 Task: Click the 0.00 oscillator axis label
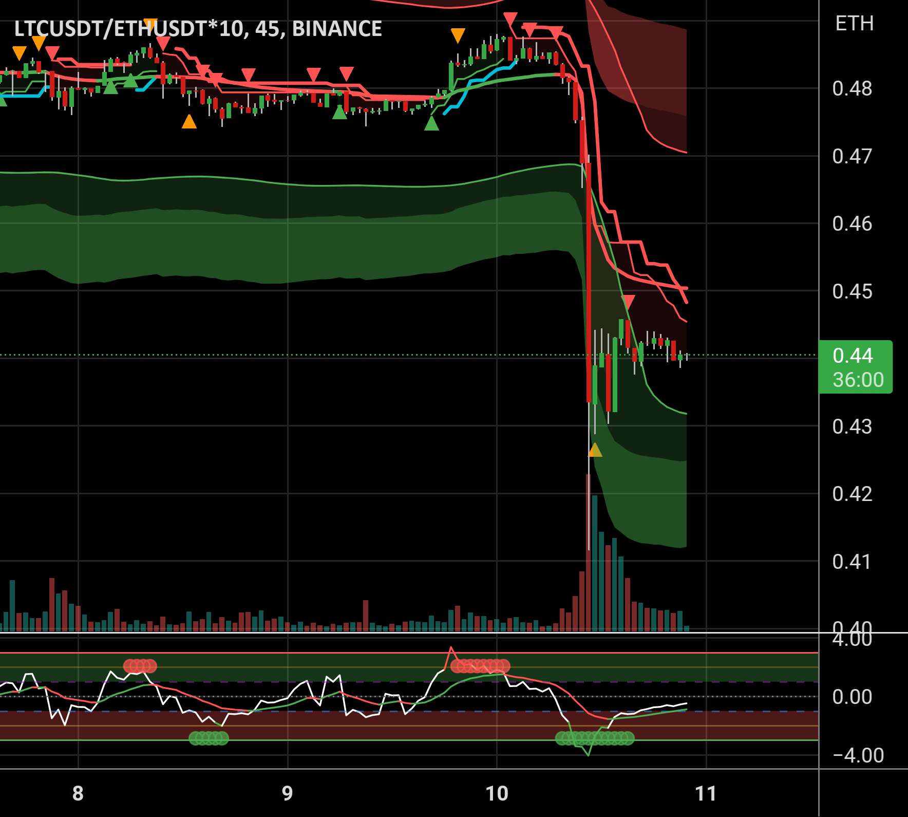(852, 697)
